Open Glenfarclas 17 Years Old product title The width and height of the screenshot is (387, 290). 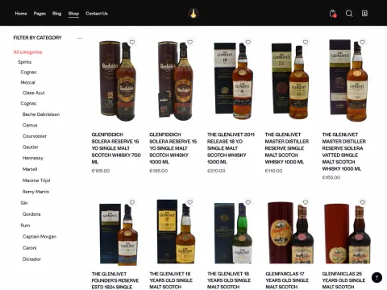pyautogui.click(x=287, y=280)
